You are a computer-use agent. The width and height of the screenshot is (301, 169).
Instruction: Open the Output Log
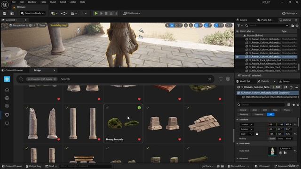33,166
